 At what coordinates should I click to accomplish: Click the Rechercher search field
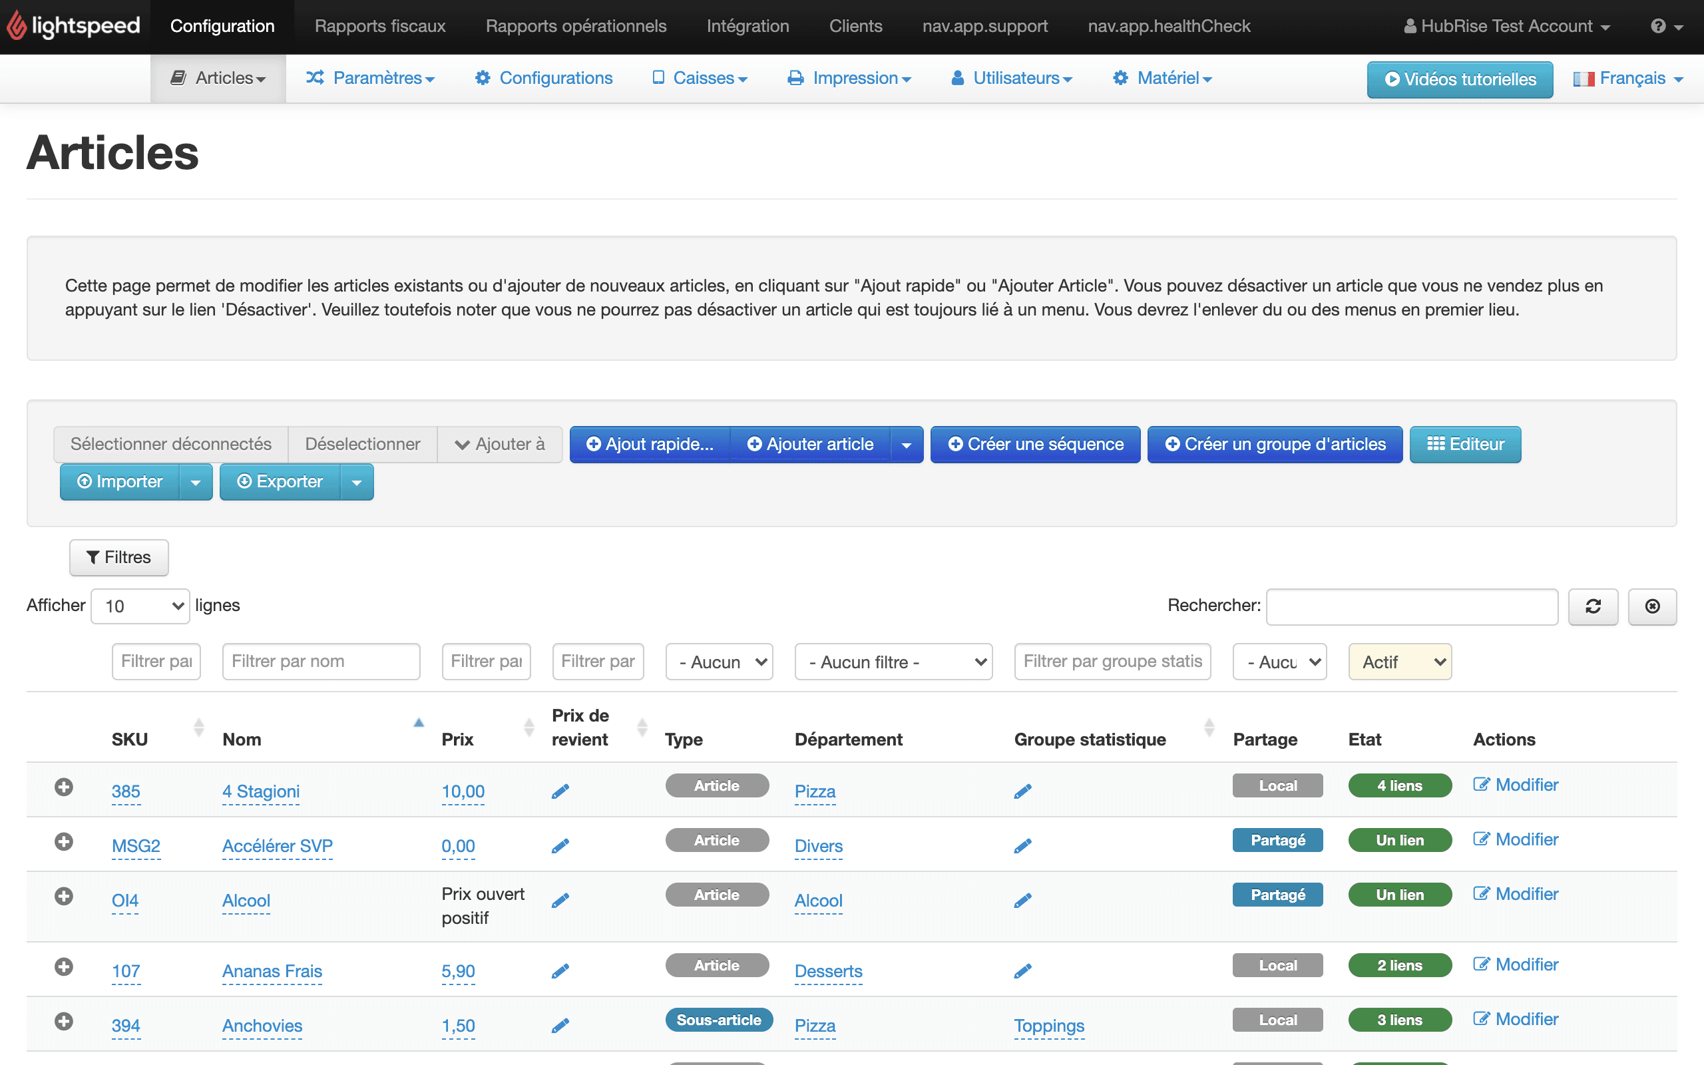(1411, 606)
